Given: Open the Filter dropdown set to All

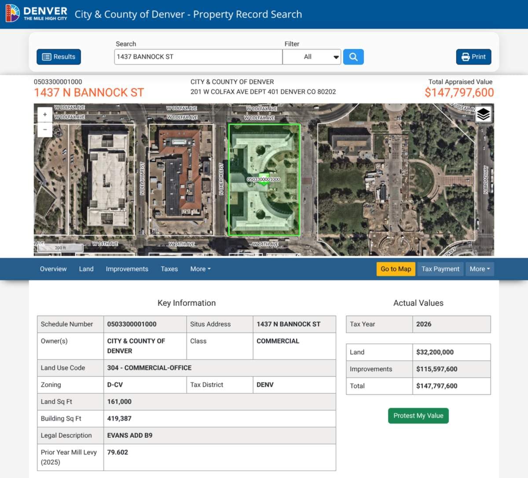Looking at the screenshot, I should click(312, 57).
